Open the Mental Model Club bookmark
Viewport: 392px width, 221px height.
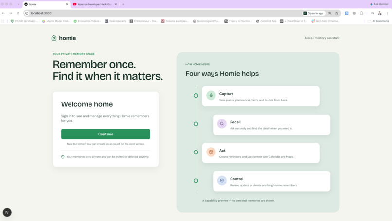56,21
